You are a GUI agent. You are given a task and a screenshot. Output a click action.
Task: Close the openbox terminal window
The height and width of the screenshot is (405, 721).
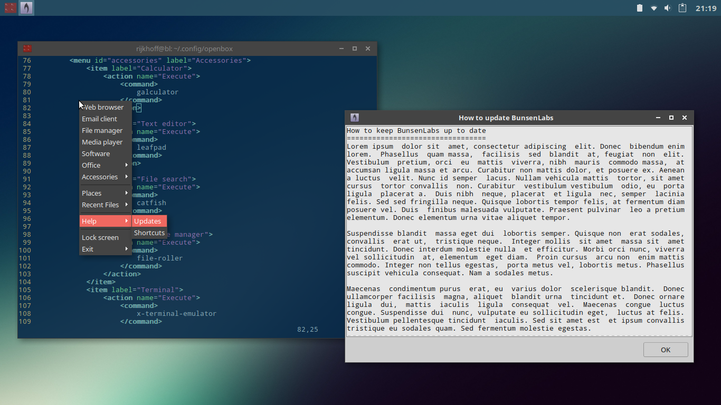368,49
